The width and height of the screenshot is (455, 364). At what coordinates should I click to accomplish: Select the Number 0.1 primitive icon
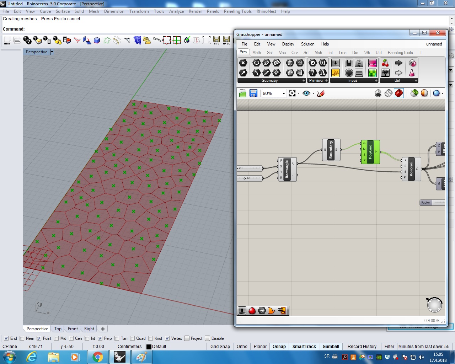click(322, 63)
